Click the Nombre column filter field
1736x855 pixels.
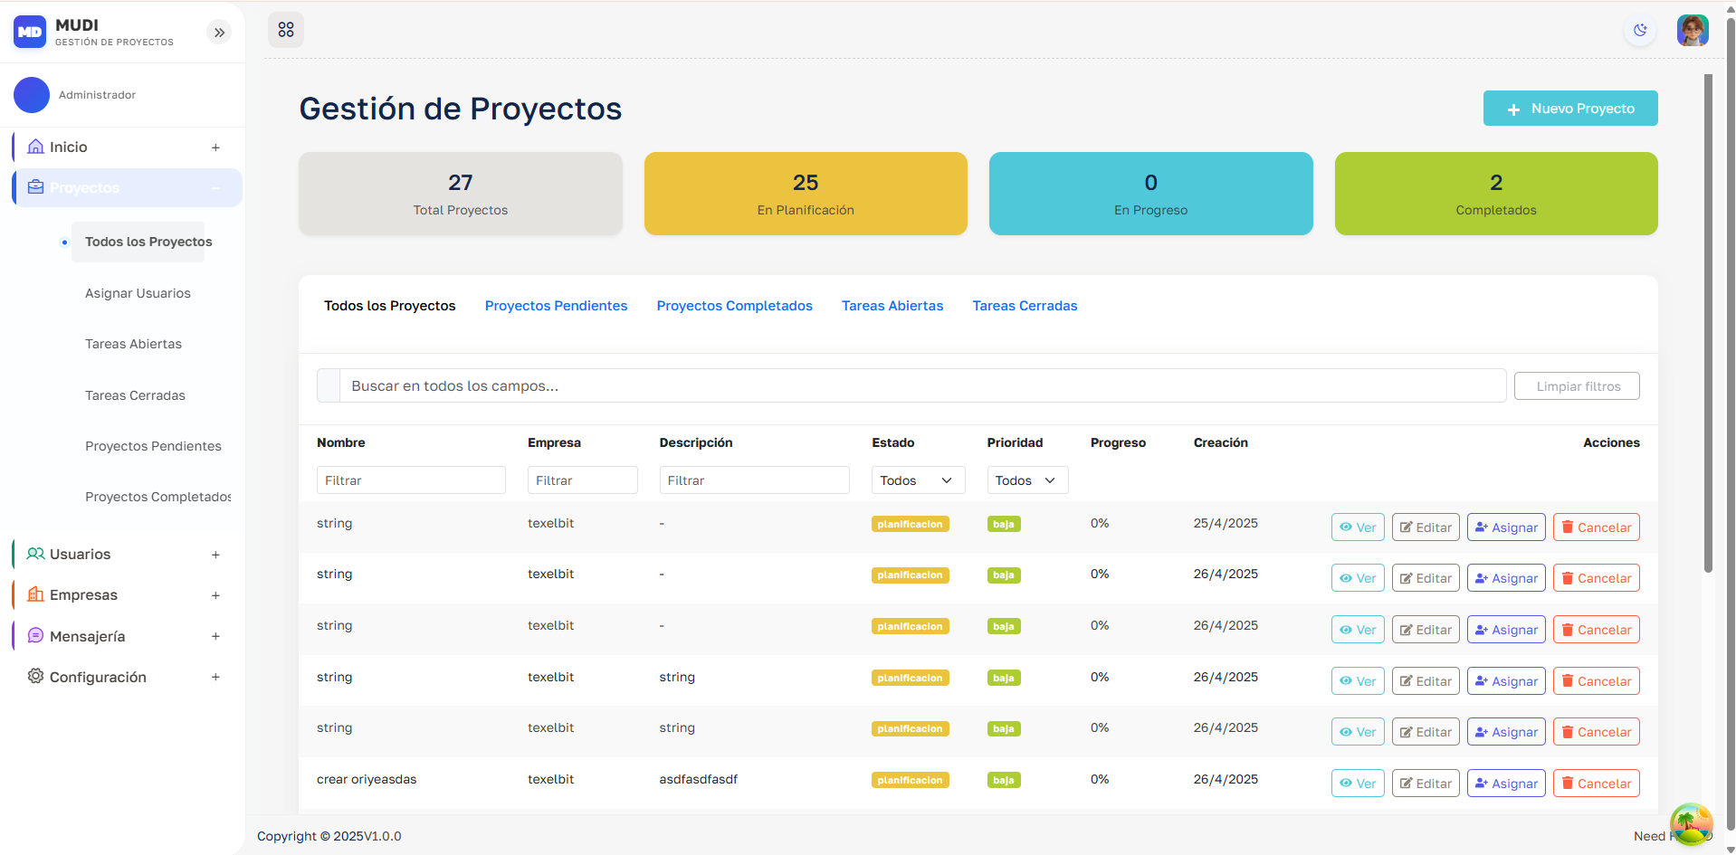click(411, 480)
